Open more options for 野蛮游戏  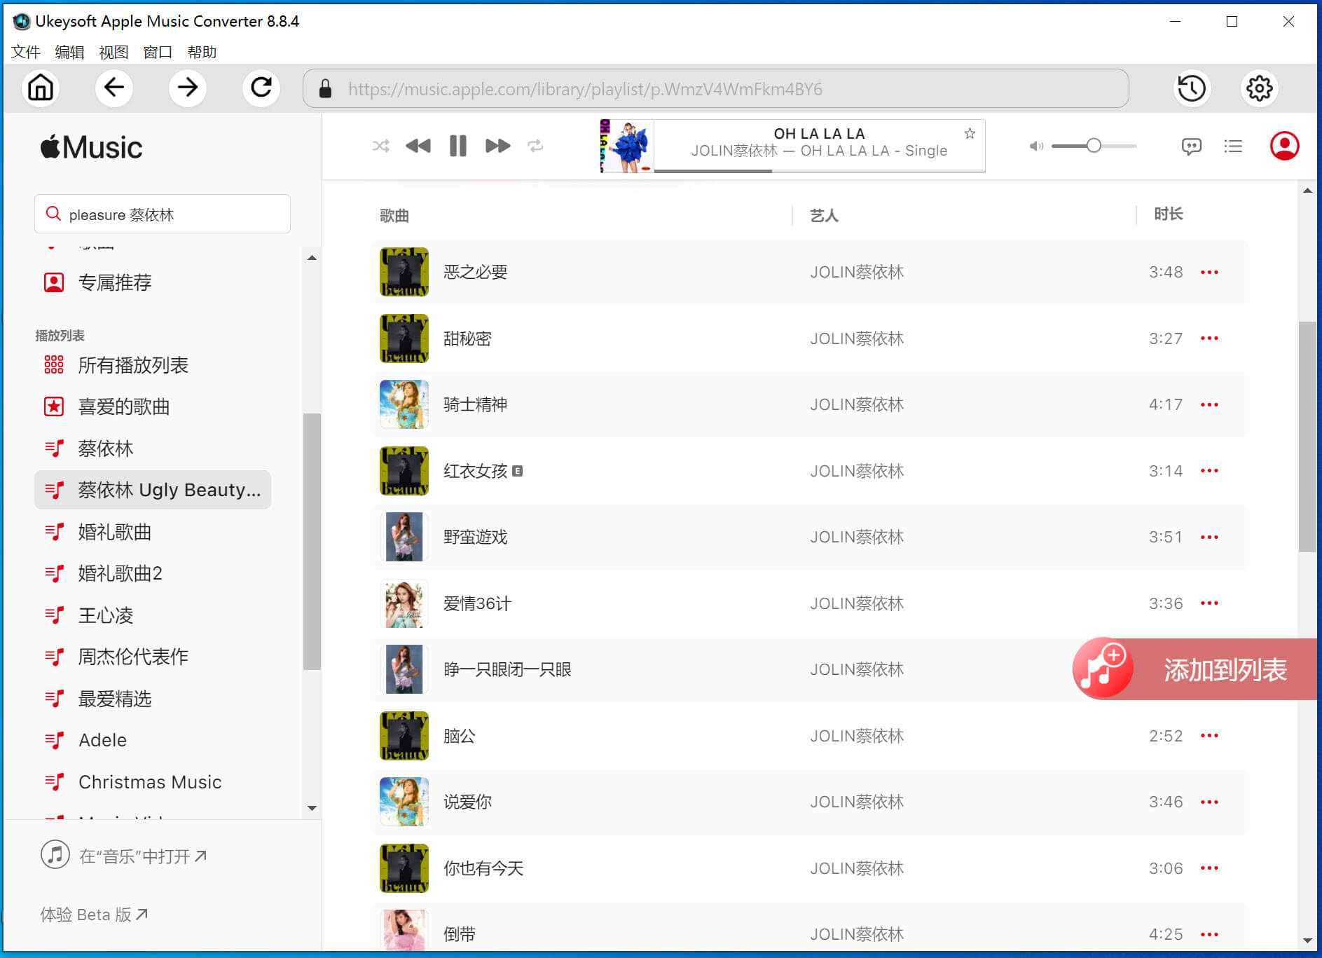(x=1209, y=537)
